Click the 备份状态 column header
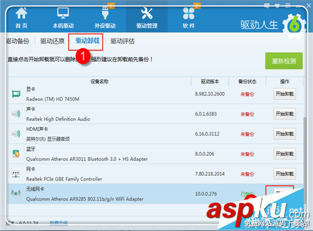 247,81
